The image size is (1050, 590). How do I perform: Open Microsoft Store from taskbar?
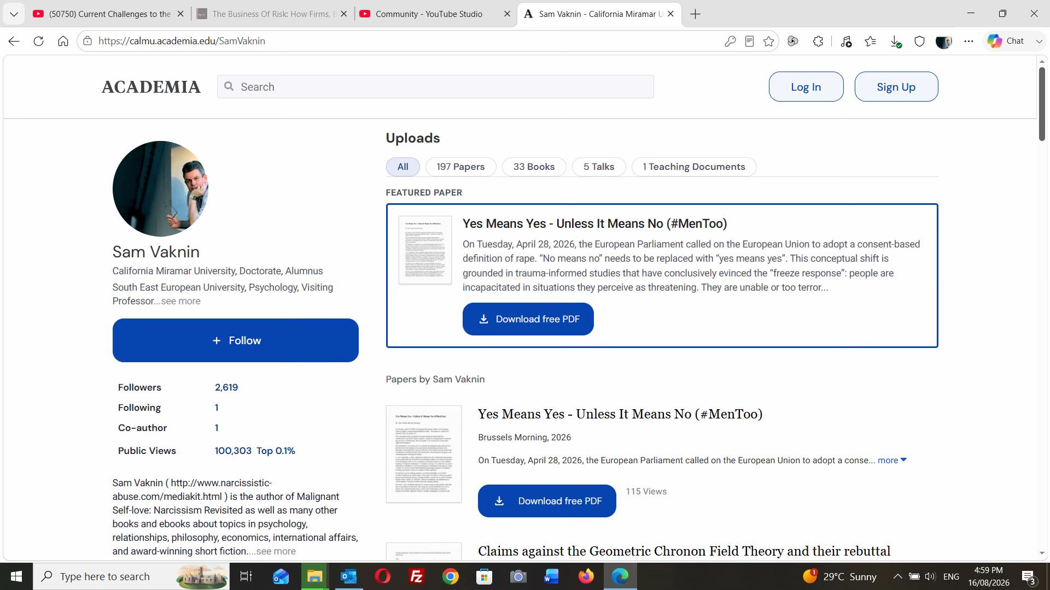pos(485,576)
